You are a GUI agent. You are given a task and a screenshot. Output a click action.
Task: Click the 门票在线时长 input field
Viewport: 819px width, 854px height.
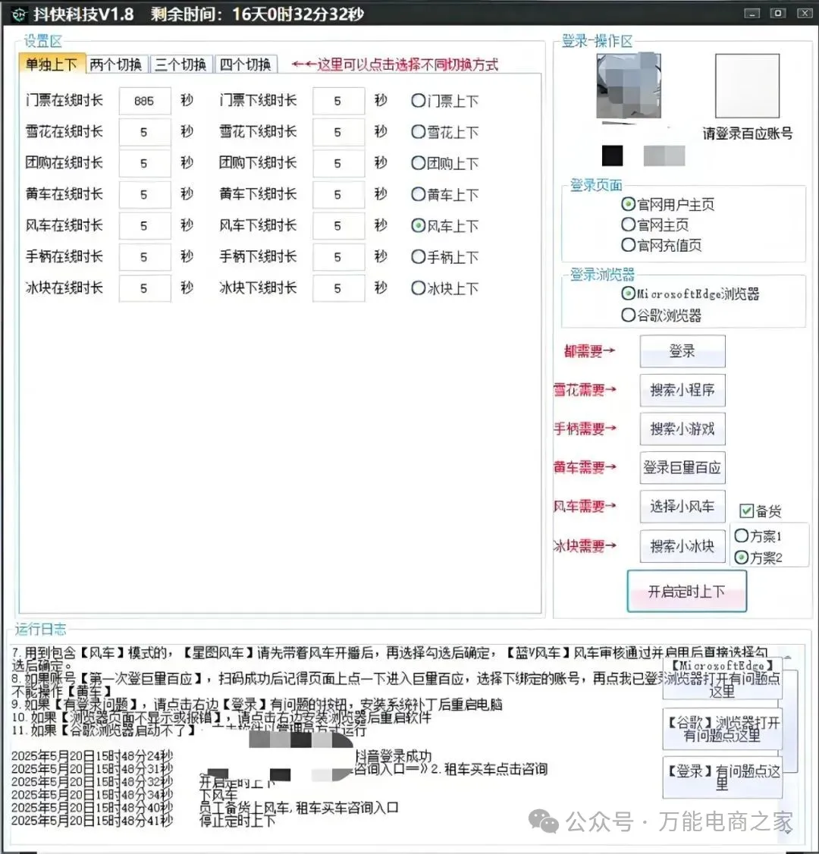[x=144, y=101]
